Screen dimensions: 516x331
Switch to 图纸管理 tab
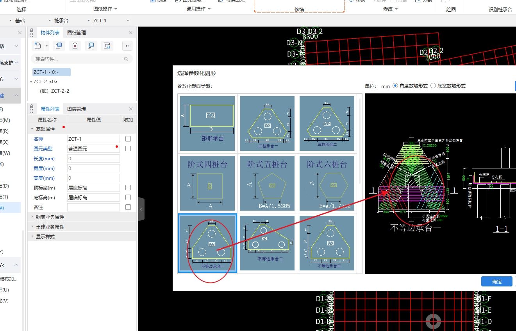[x=77, y=33]
